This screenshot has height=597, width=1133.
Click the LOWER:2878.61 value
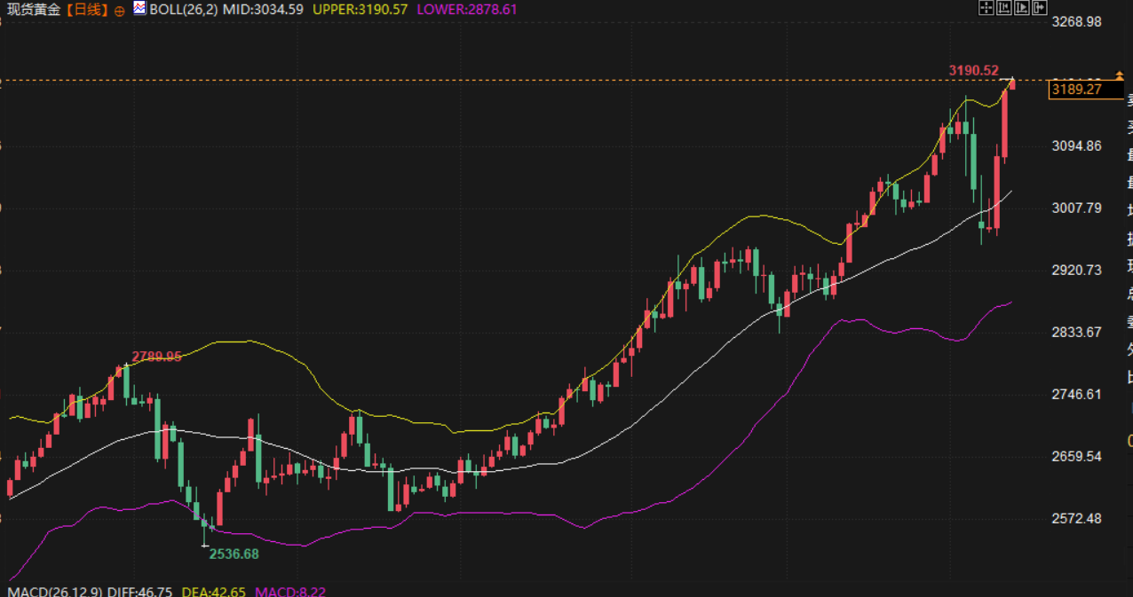465,10
